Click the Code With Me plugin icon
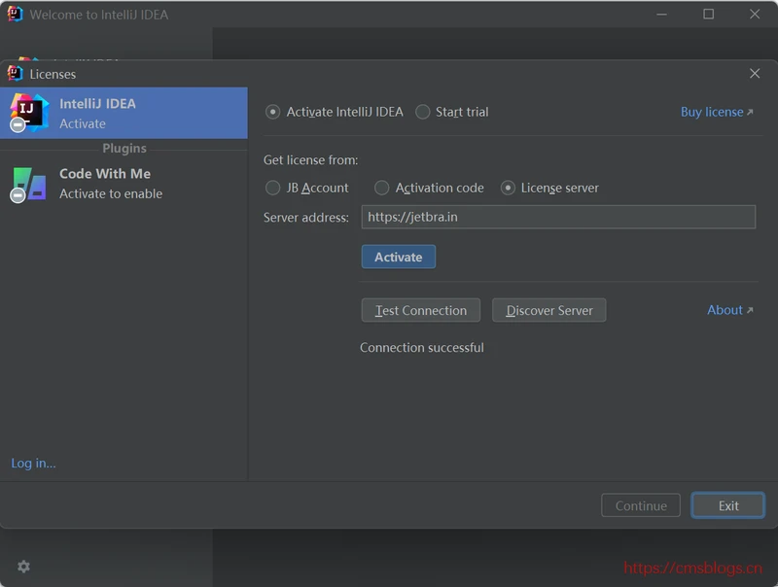Image resolution: width=778 pixels, height=587 pixels. [x=28, y=183]
